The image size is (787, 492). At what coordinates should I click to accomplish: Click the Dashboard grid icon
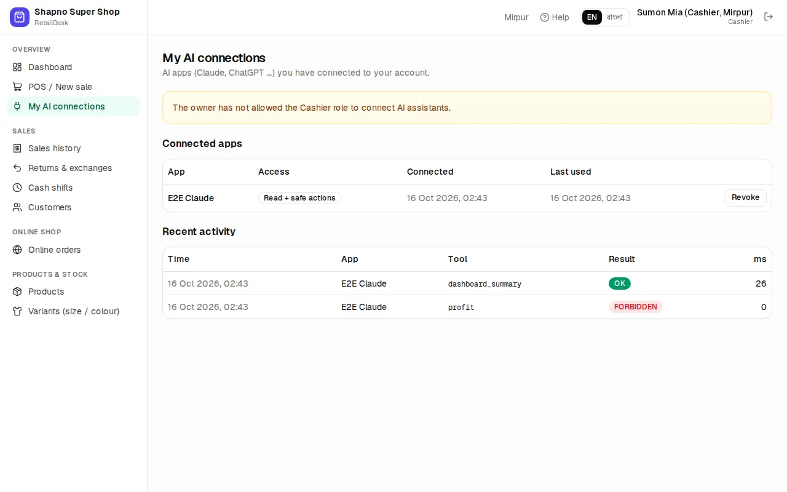point(17,67)
